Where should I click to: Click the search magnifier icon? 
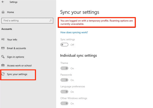click(x=51, y=21)
